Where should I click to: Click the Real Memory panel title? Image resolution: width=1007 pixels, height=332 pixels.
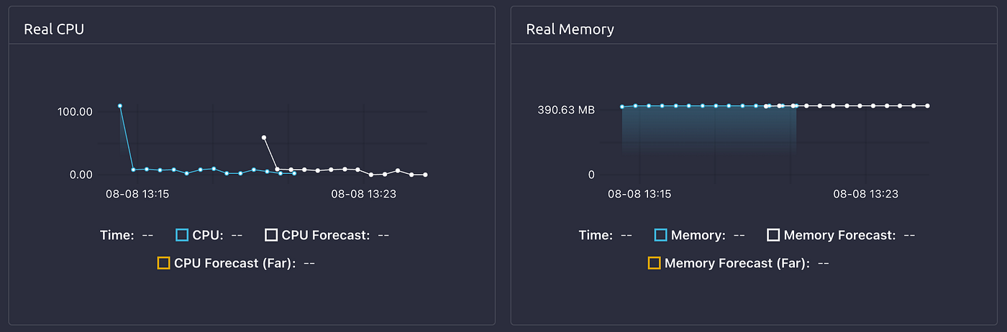pos(570,29)
